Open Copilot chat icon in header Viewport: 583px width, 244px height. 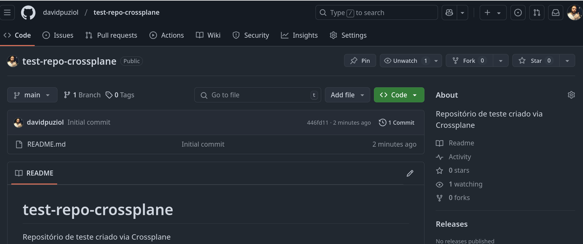pyautogui.click(x=449, y=13)
